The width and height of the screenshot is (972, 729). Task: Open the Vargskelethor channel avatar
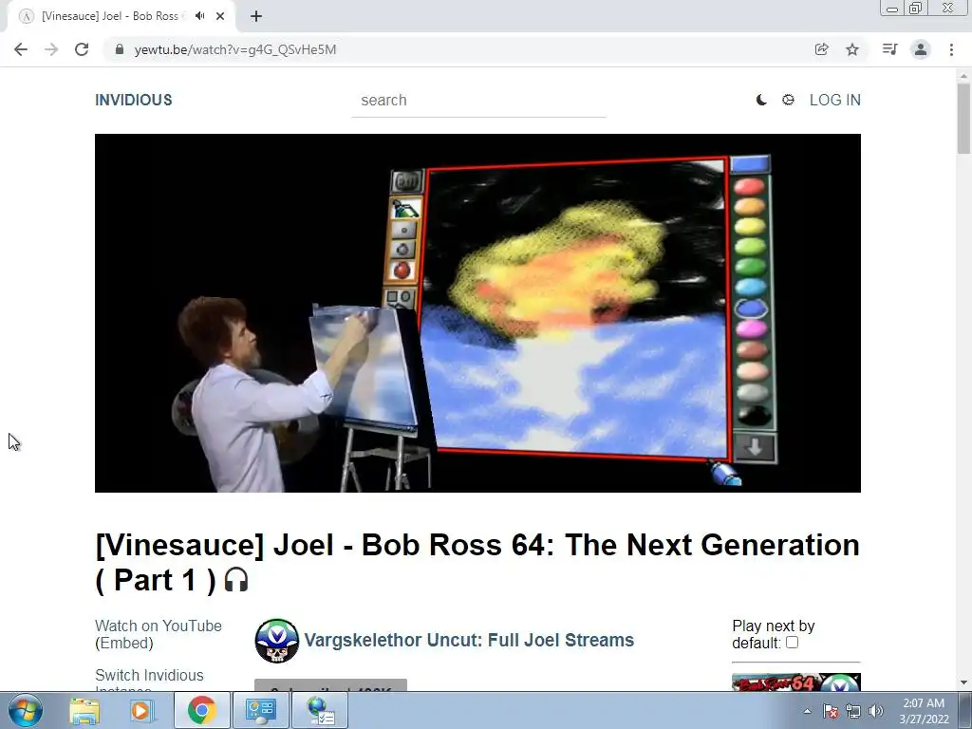point(276,641)
